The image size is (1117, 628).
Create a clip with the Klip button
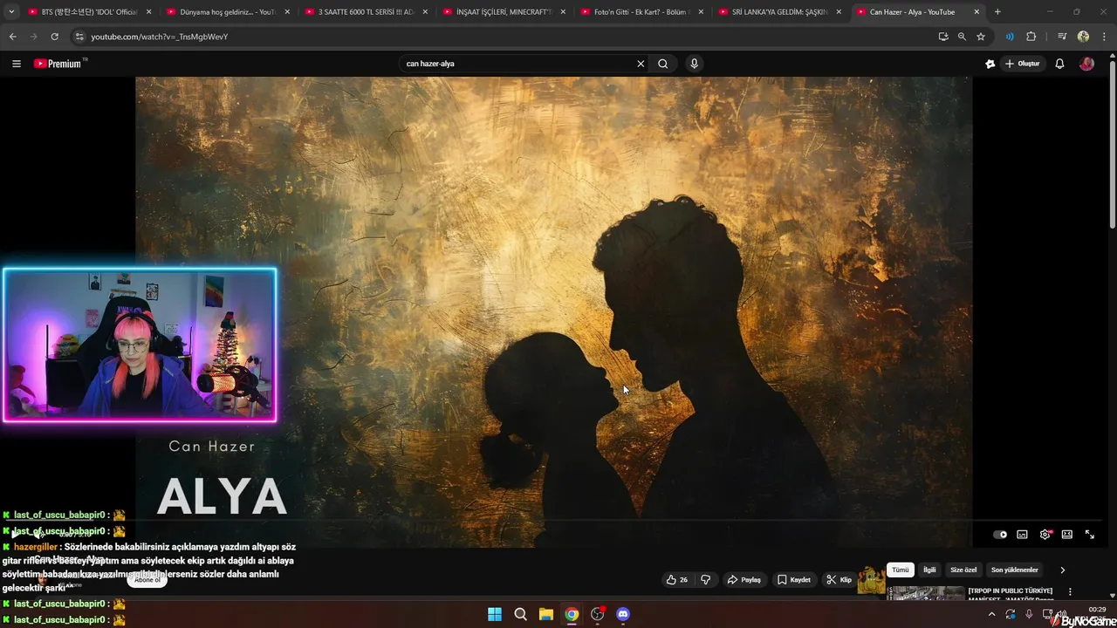839,579
